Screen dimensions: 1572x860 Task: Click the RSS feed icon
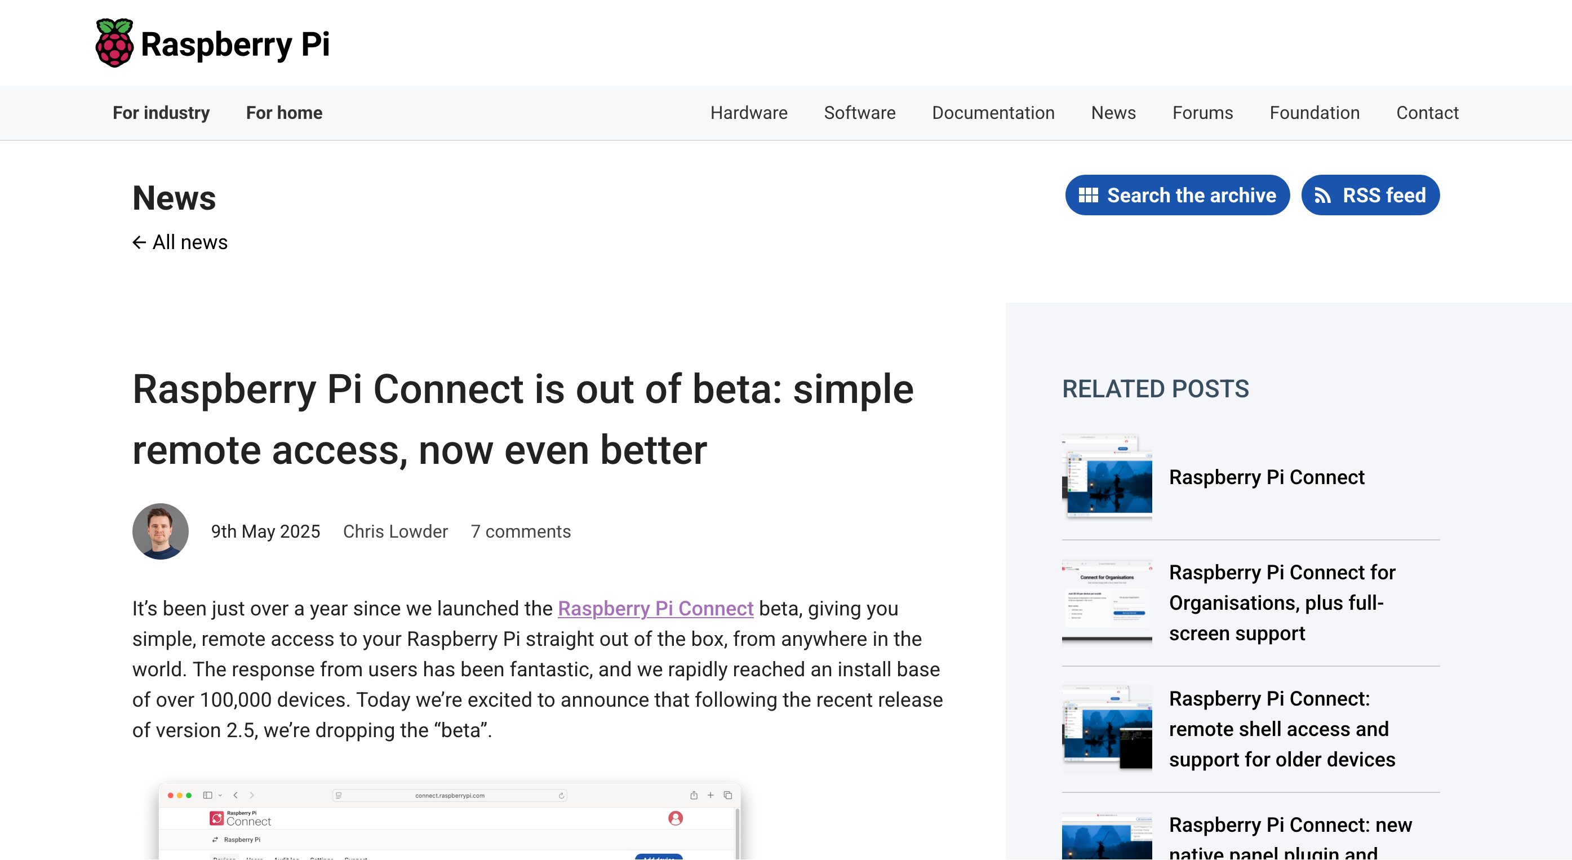1322,196
